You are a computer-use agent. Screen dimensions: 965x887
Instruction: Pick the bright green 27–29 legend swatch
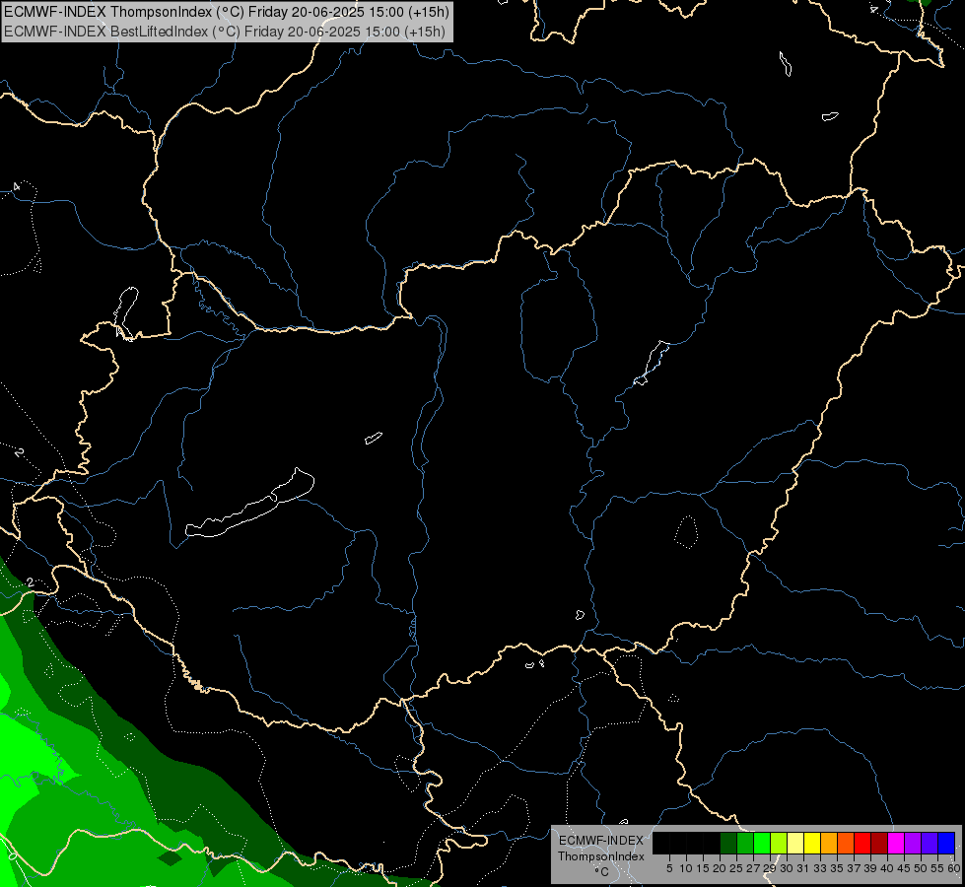click(762, 843)
